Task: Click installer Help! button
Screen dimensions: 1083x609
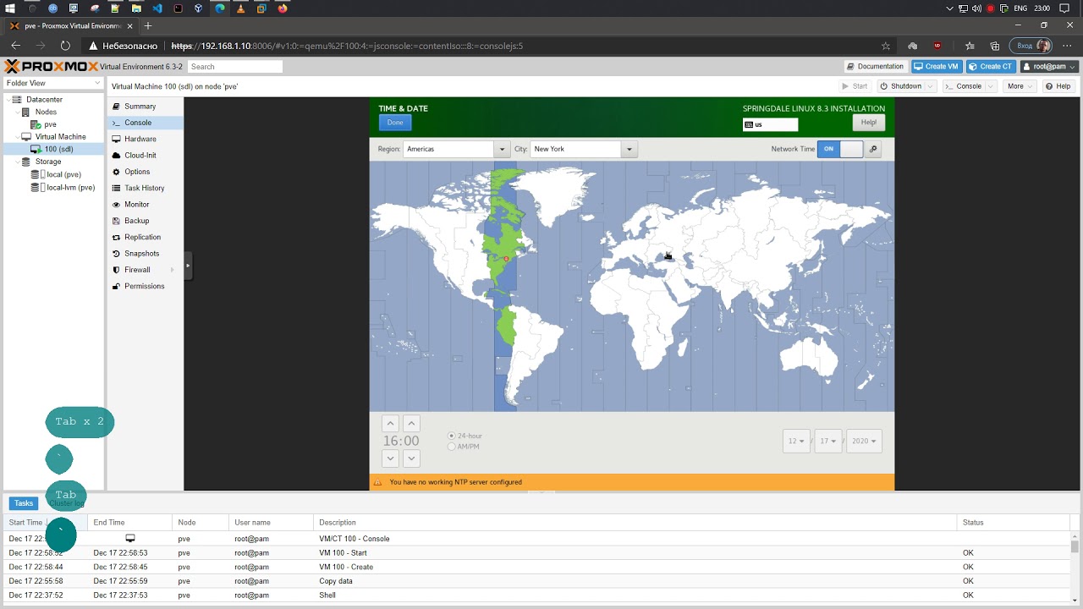Action: point(869,123)
